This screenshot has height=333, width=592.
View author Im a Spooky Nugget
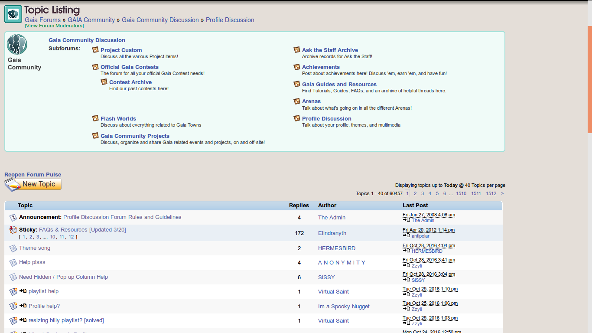(344, 307)
